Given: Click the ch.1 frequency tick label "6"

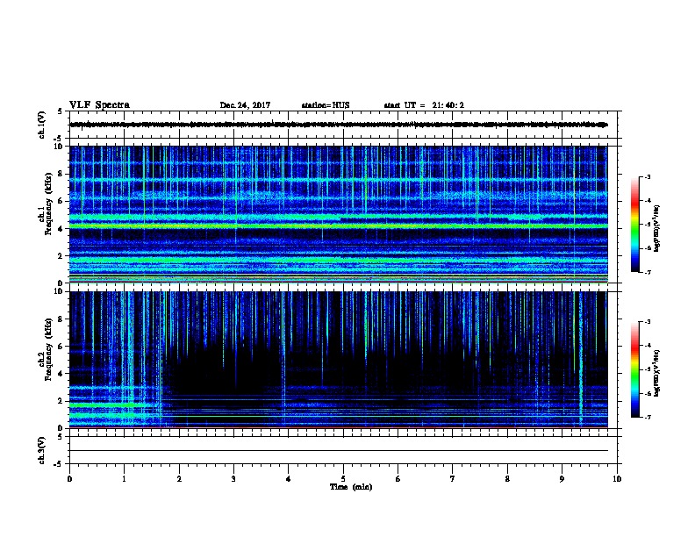Looking at the screenshot, I should point(61,202).
